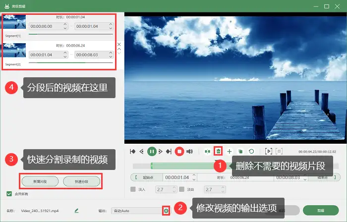Mute the audio with the speaker icon

189,152
